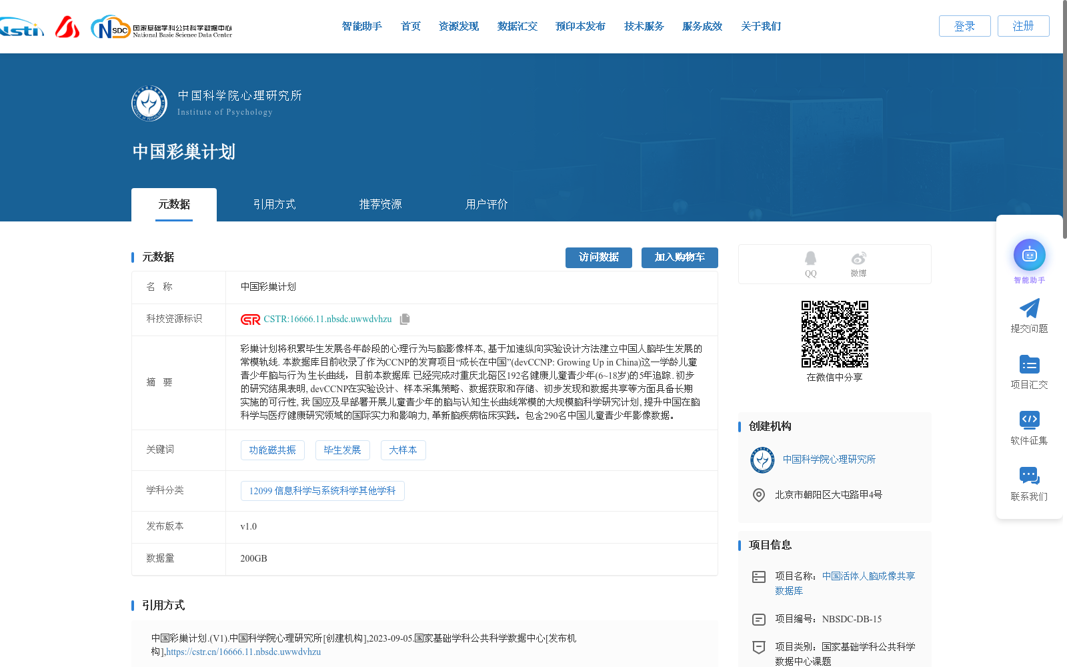Click version value v1.0

click(x=249, y=527)
